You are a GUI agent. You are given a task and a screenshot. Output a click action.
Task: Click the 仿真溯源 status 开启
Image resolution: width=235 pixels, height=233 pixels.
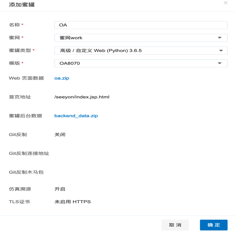pos(60,189)
